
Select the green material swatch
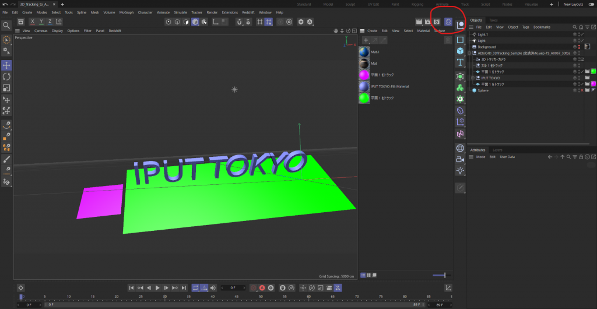pos(364,98)
